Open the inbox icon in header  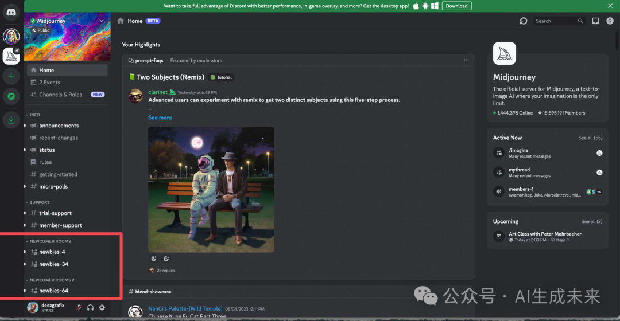pos(595,21)
